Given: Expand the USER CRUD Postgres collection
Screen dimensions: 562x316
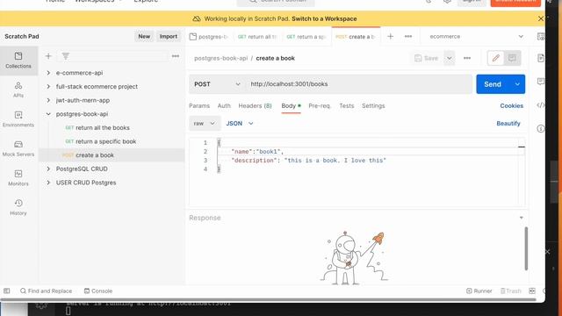Looking at the screenshot, I should click(x=48, y=183).
